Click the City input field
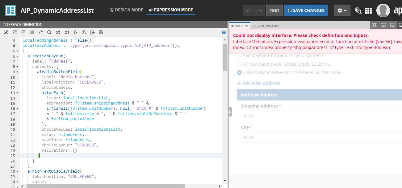Viewport: 402px width, 188px height. point(321,137)
